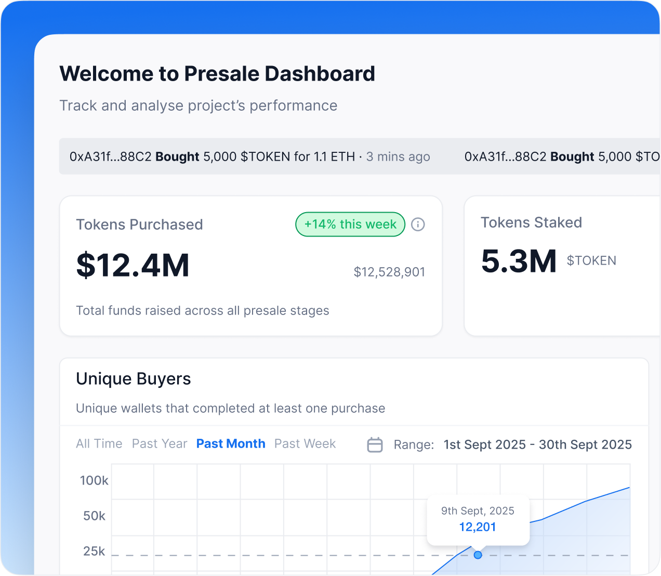The width and height of the screenshot is (661, 576).
Task: Click the chart data point under the 12,201 tooltip
Action: point(478,555)
